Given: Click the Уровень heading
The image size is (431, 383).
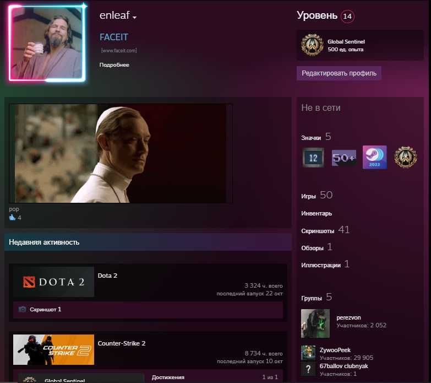Looking at the screenshot, I should click(x=317, y=15).
